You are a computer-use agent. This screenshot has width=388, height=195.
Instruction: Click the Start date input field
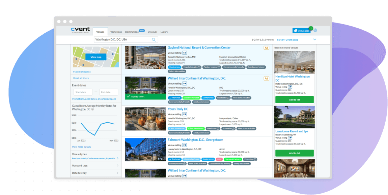[83, 92]
